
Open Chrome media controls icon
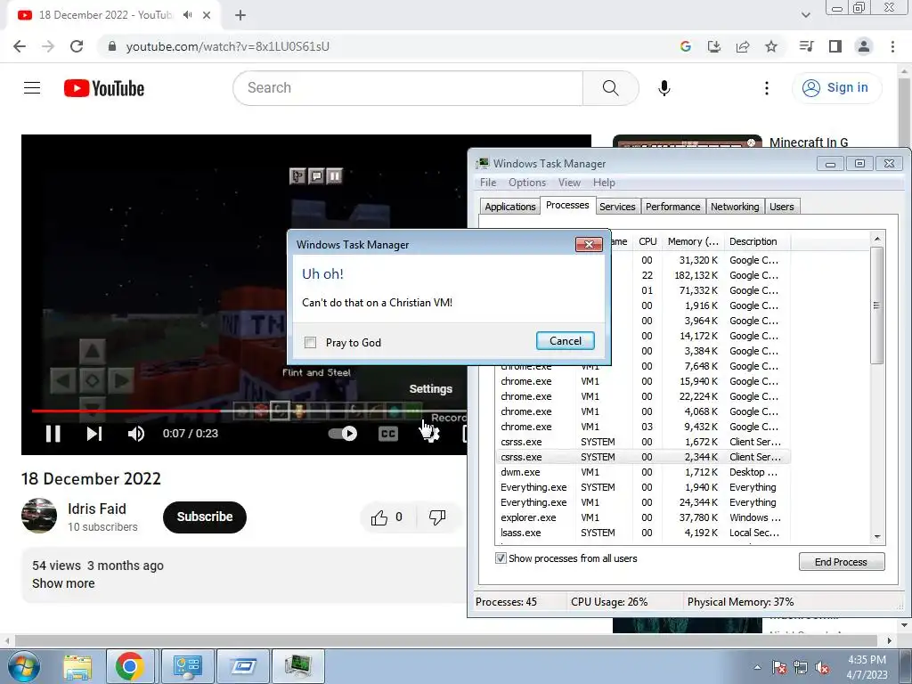(806, 46)
